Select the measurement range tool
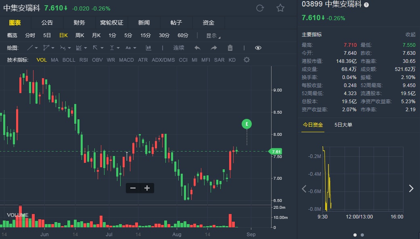420x239 pixels. pyautogui.click(x=112, y=48)
